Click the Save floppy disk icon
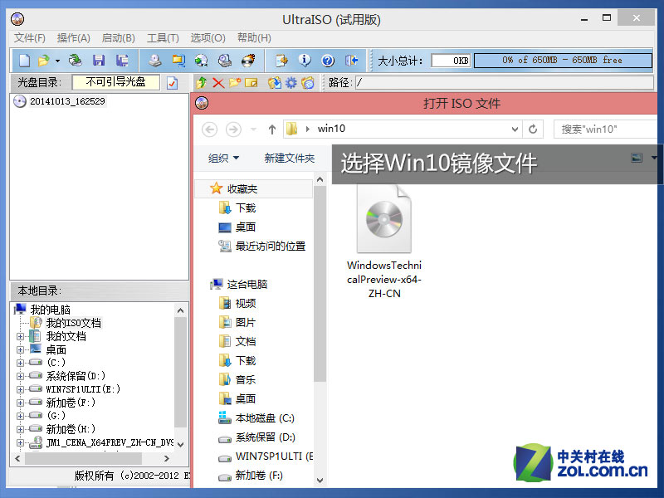 [99, 61]
